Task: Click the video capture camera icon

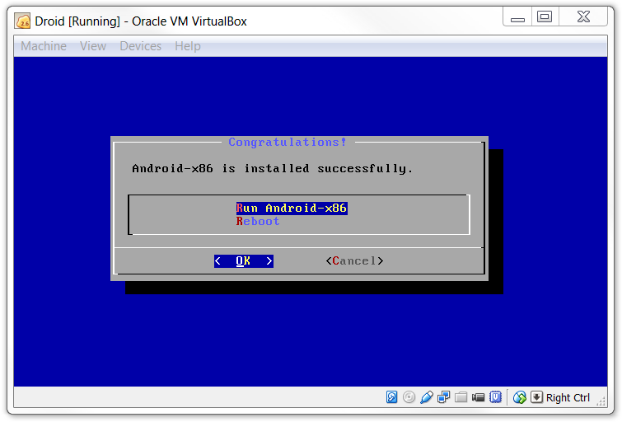Action: click(x=479, y=397)
